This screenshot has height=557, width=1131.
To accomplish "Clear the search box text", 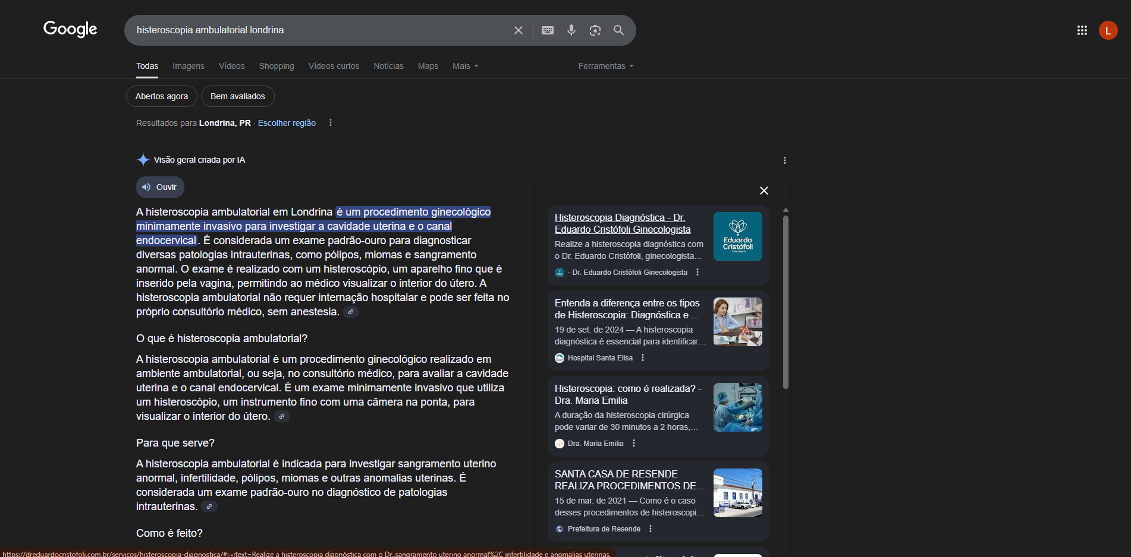I will pyautogui.click(x=519, y=30).
